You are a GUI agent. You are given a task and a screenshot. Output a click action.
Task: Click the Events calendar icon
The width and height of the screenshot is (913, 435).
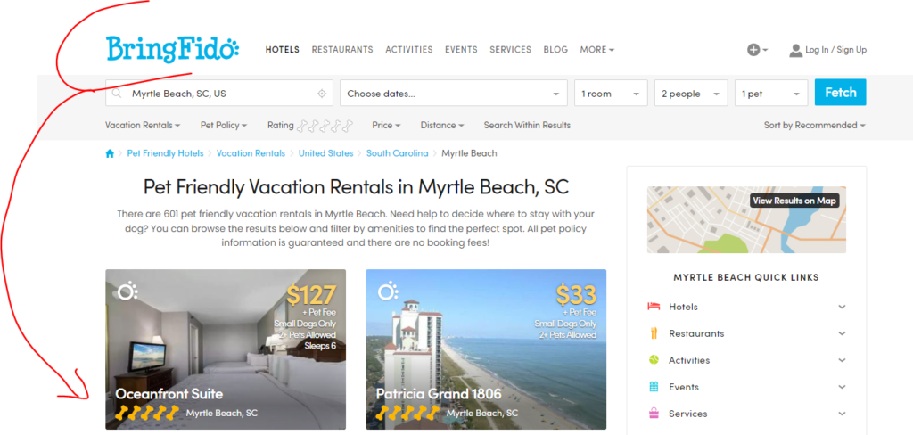[x=654, y=387]
